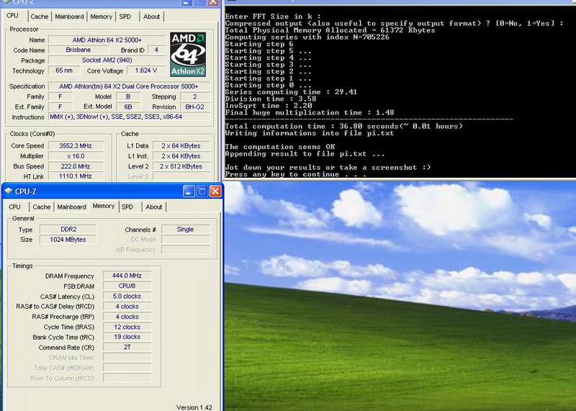Open About tab in lower CPU-Z window

(x=153, y=207)
